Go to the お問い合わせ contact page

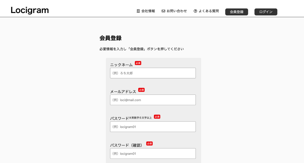coord(177,11)
